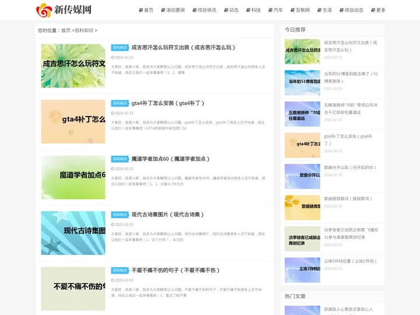Click the 成吉思汗 article summary text
Viewport: 420px width, 315px height.
coord(188,69)
